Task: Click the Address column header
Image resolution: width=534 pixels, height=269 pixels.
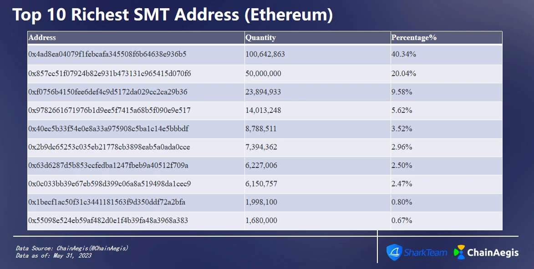Action: (42, 38)
